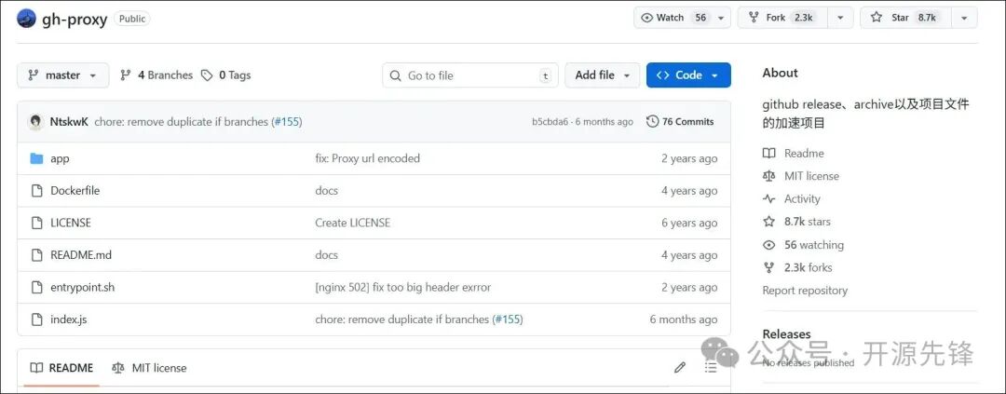Screen dimensions: 1006x394
Task: Open commit 'fix: Proxy url encoded'
Action: [x=367, y=158]
